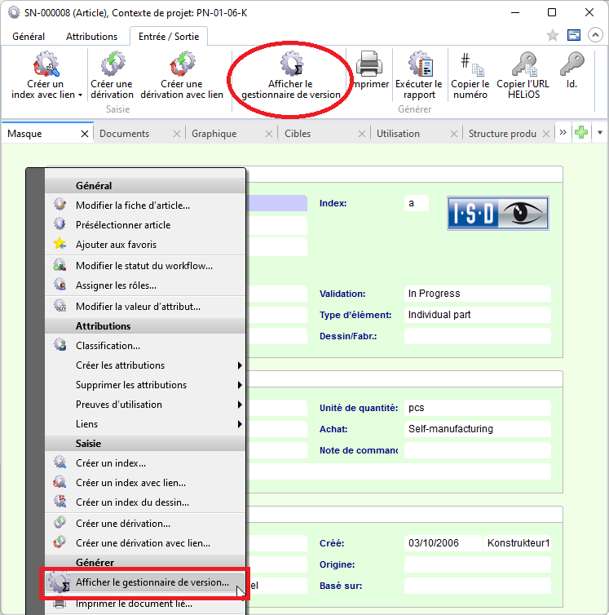Click Afficher le gestionnaire de version in ribbon

coord(291,75)
